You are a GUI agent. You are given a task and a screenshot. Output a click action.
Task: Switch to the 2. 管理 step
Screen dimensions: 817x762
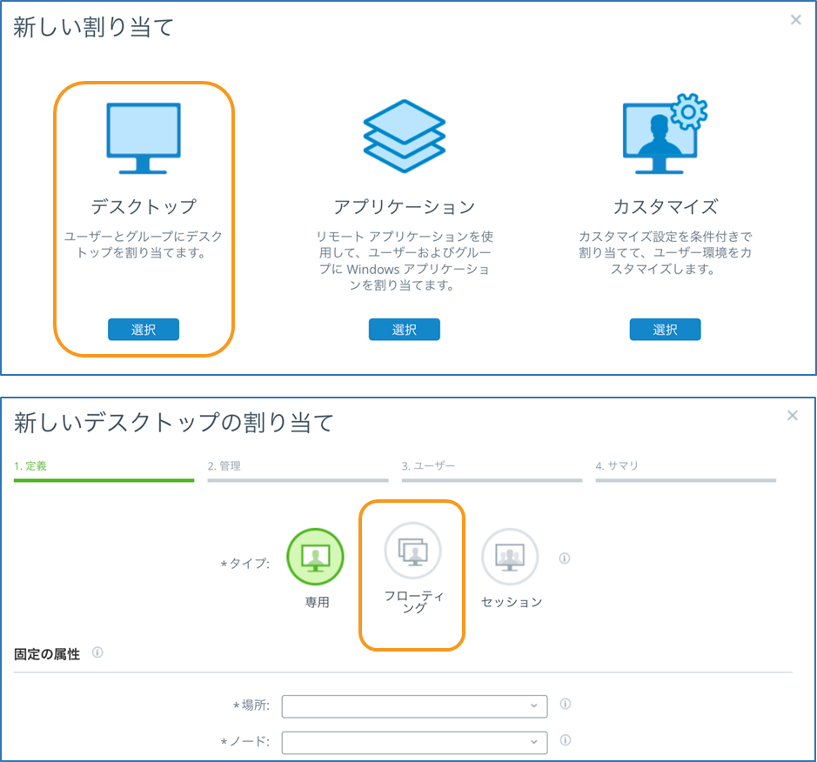pyautogui.click(x=224, y=466)
